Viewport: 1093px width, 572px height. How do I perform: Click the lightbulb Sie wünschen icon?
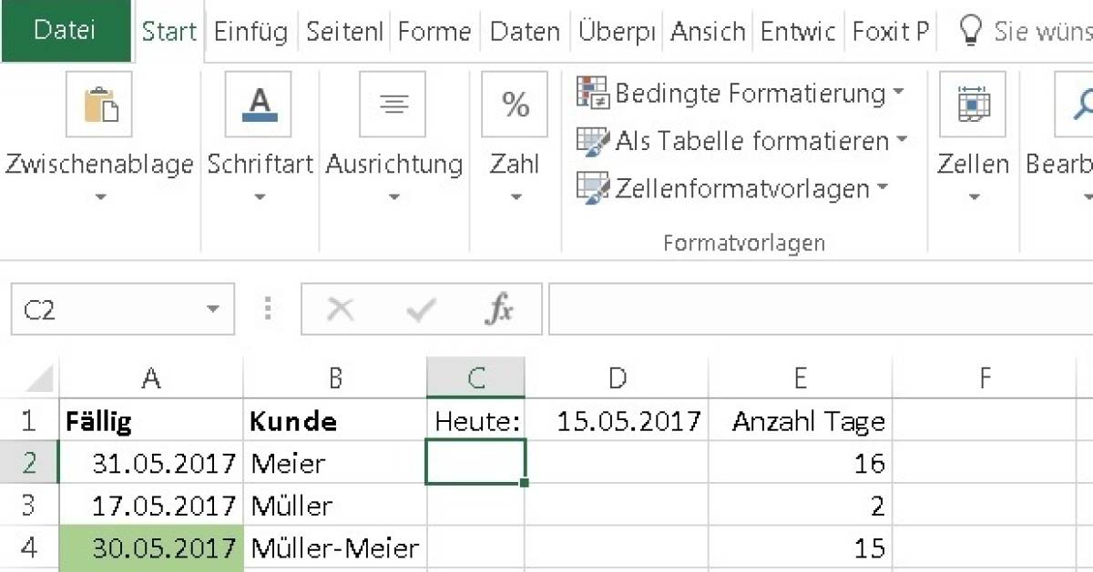click(971, 30)
